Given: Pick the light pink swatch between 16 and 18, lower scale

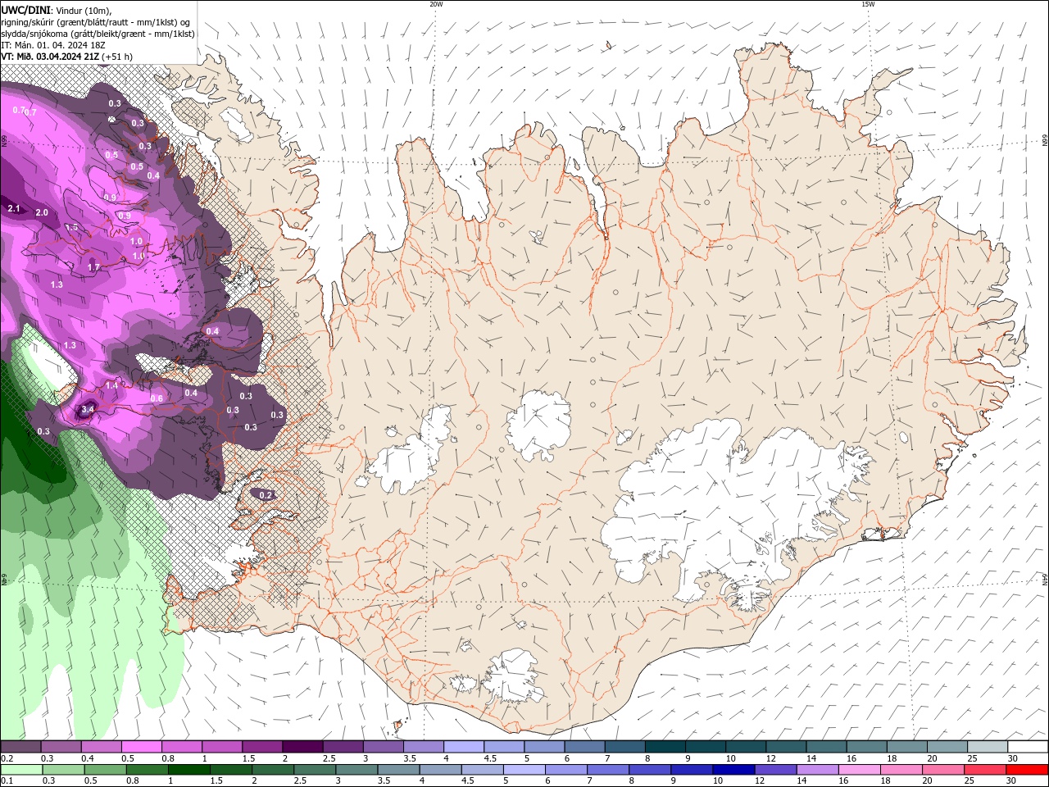Looking at the screenshot, I should (x=860, y=770).
